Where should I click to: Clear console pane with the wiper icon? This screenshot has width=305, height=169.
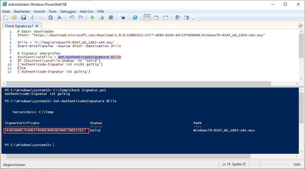[60, 17]
